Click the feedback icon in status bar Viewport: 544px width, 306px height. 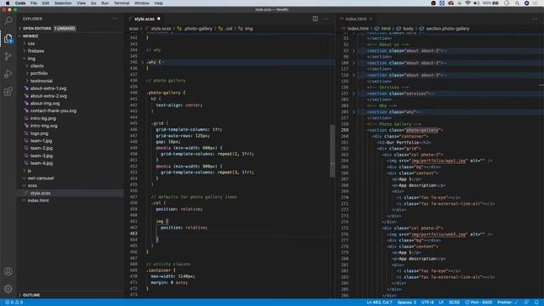526,303
